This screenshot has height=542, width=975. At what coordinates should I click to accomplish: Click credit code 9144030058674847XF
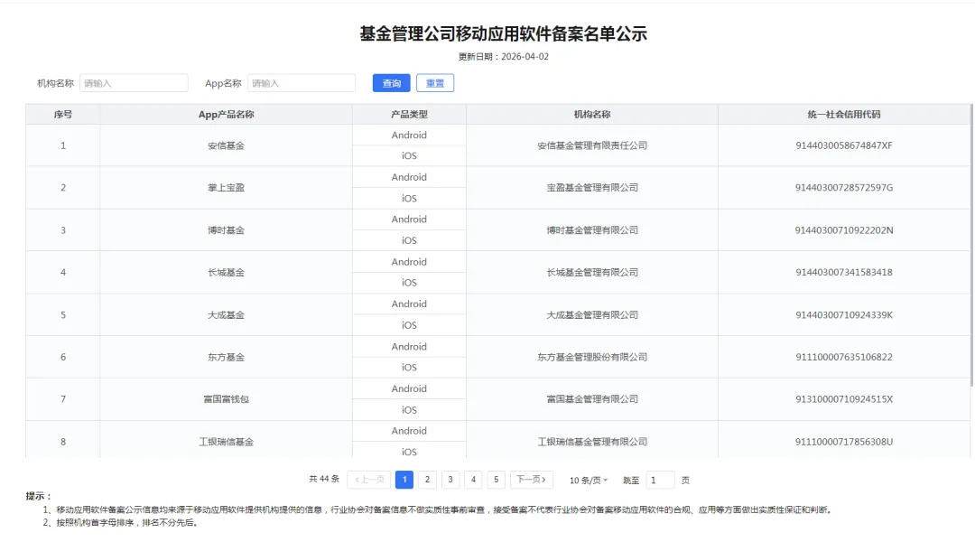tap(844, 145)
